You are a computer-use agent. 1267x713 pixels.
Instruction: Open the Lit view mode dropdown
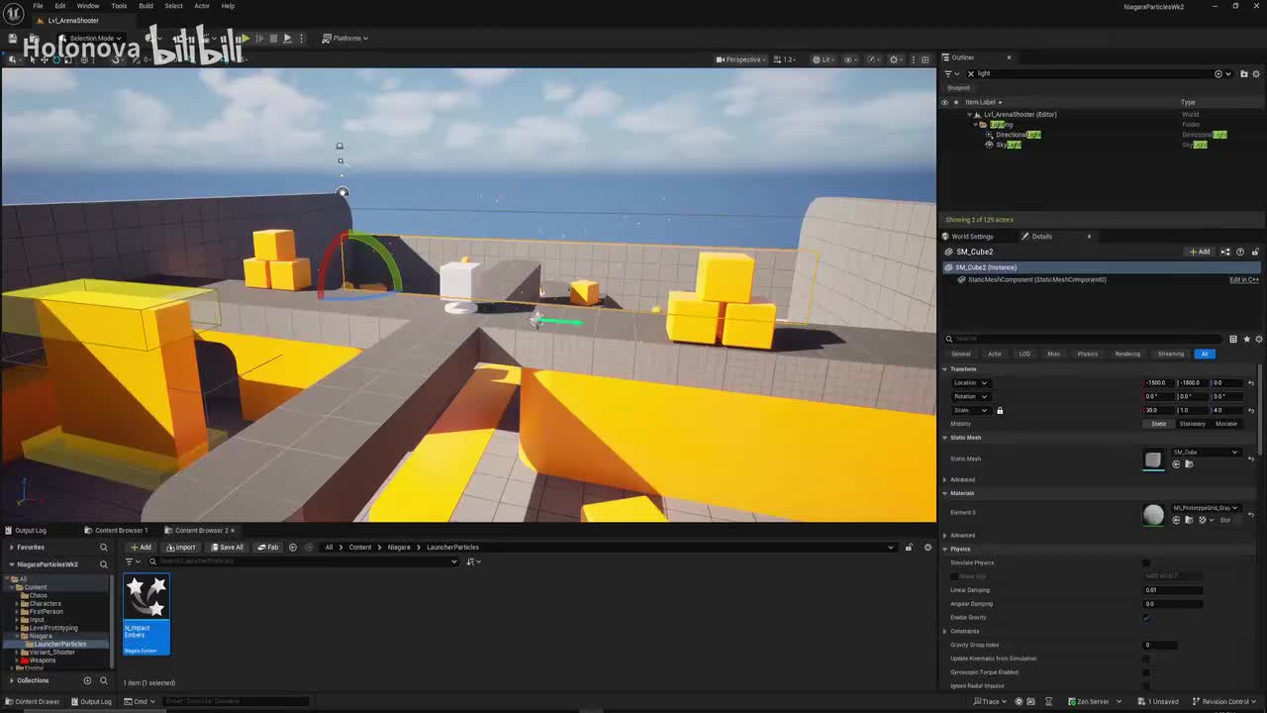point(824,59)
